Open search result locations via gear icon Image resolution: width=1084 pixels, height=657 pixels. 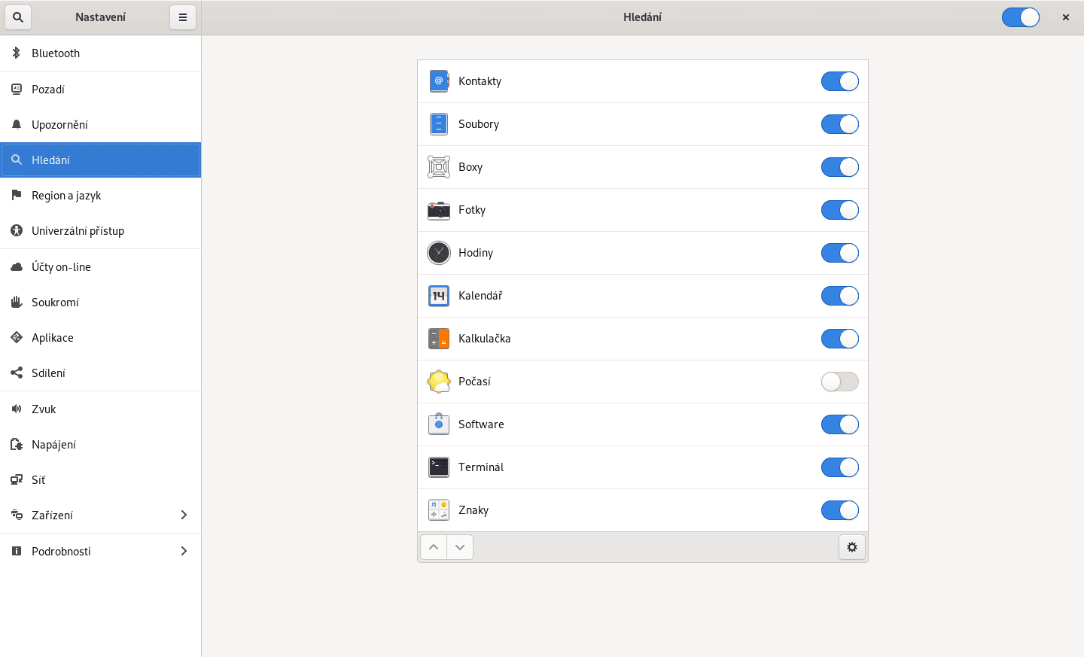coord(851,547)
